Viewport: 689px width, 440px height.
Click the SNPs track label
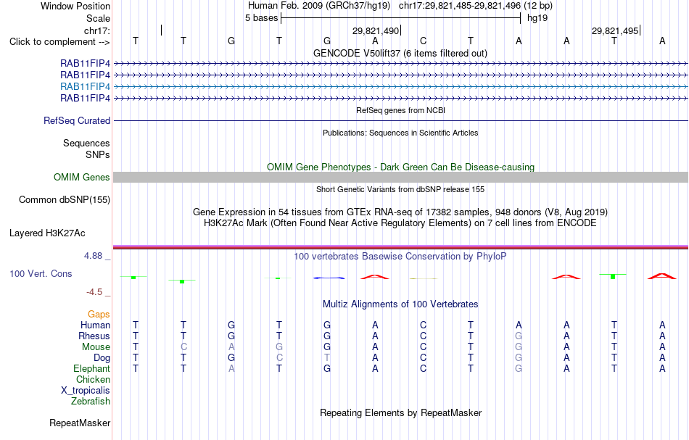coord(98,154)
